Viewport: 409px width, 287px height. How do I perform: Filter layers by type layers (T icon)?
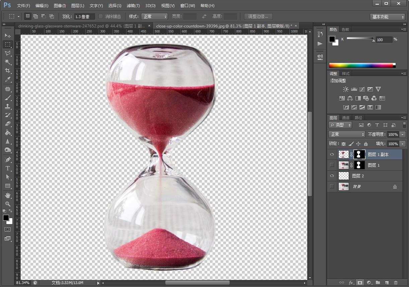point(377,125)
